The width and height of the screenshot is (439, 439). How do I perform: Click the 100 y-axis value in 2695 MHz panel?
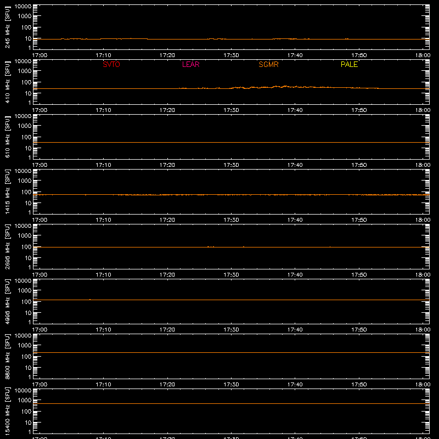[x=26, y=247]
